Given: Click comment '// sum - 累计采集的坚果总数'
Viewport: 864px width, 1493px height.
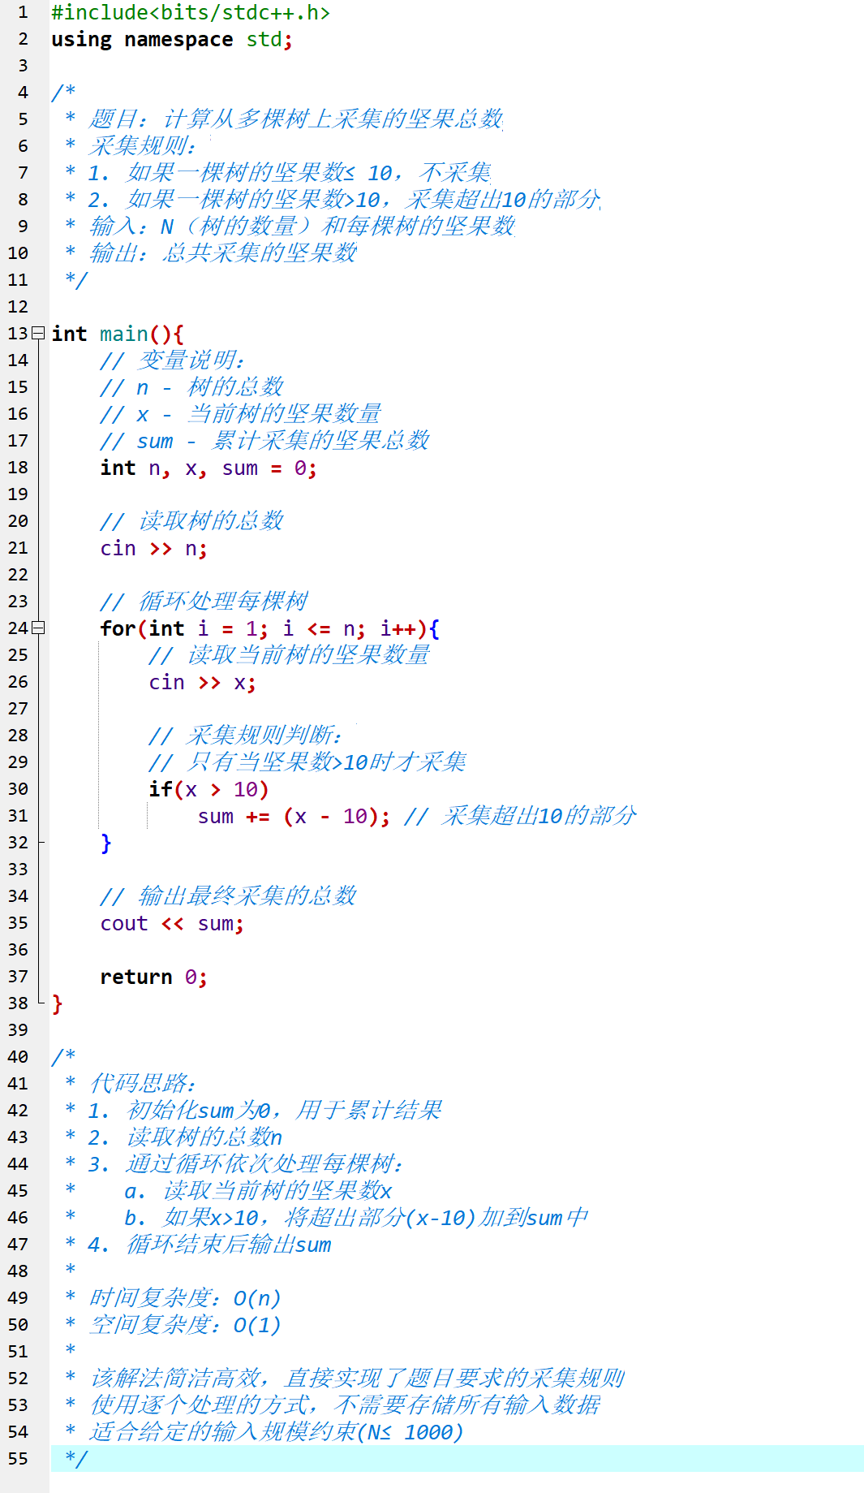Looking at the screenshot, I should pyautogui.click(x=265, y=441).
